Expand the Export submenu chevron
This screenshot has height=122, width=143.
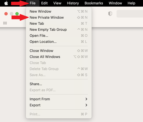86,105
